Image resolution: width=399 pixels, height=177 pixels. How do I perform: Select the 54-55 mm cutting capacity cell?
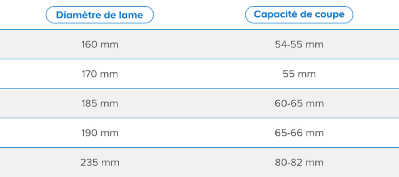pos(299,44)
